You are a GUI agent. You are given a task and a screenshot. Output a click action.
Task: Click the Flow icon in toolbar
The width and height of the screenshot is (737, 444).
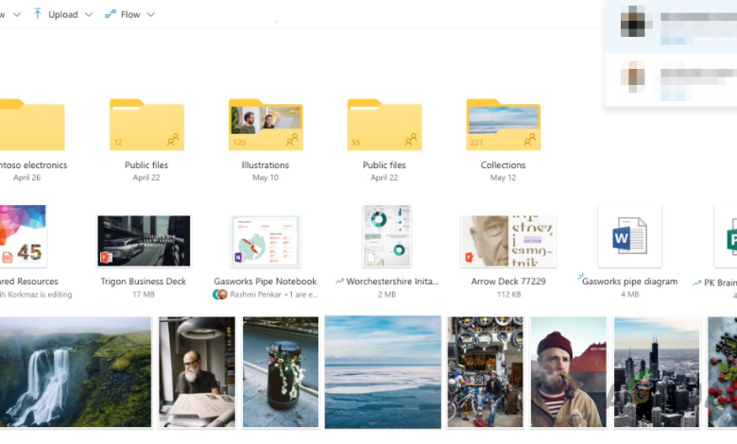111,14
